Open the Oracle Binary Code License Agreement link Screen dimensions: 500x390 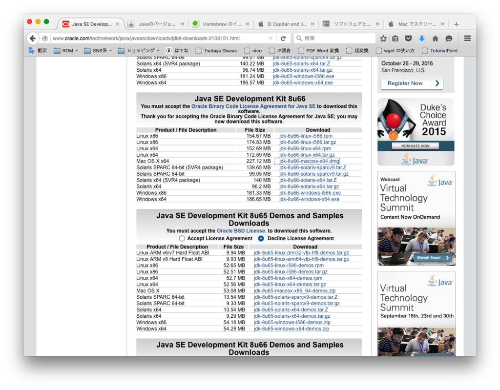click(x=253, y=106)
